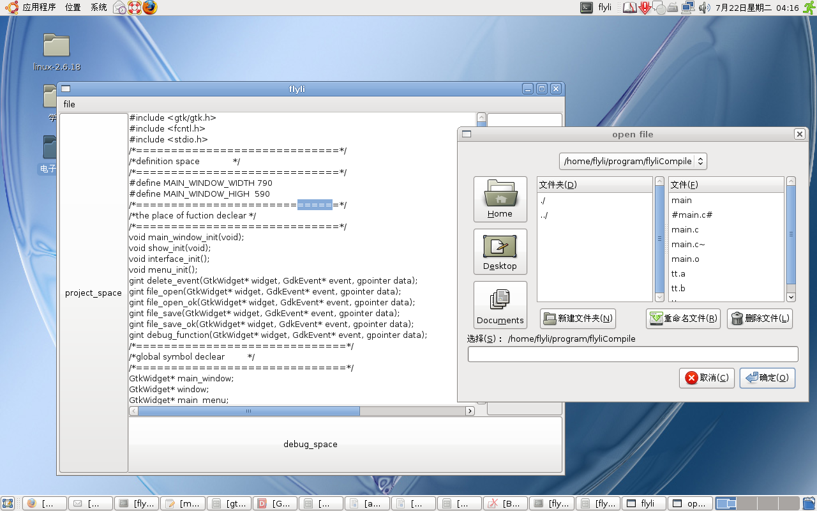817x511 pixels.
Task: Click the trash icon in bottom panel
Action: coord(809,503)
